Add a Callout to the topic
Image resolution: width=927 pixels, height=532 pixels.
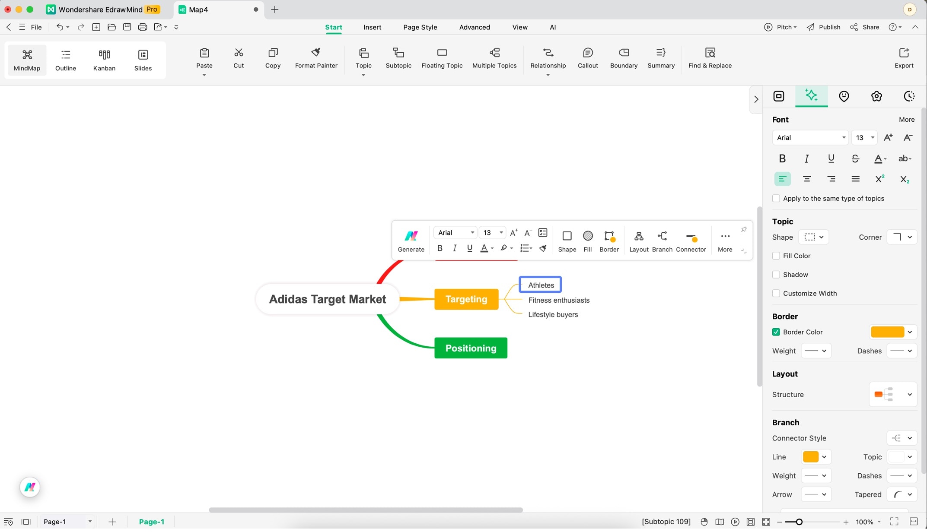coord(588,58)
